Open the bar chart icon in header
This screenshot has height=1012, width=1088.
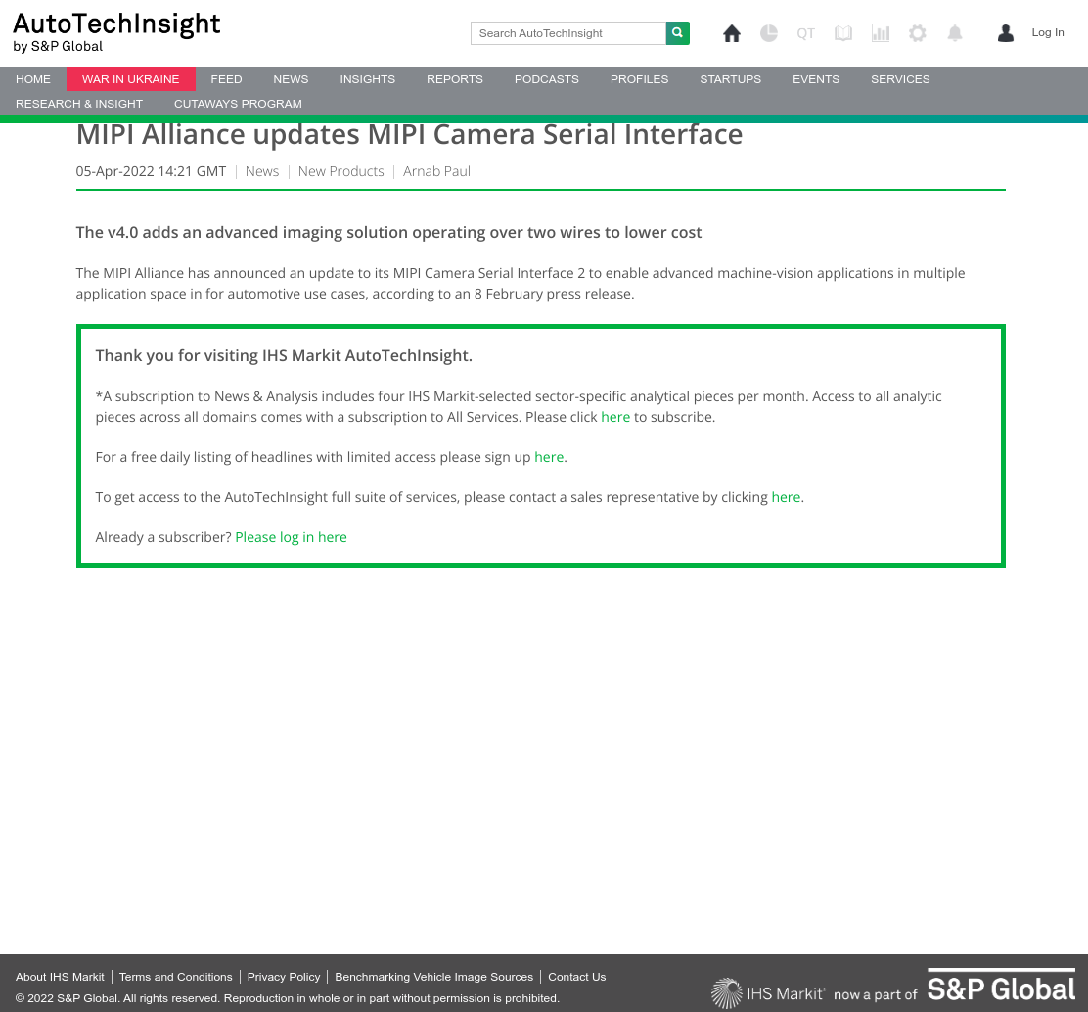point(881,33)
